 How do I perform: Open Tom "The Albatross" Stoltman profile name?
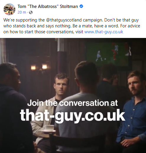pyautogui.click(x=48, y=6)
